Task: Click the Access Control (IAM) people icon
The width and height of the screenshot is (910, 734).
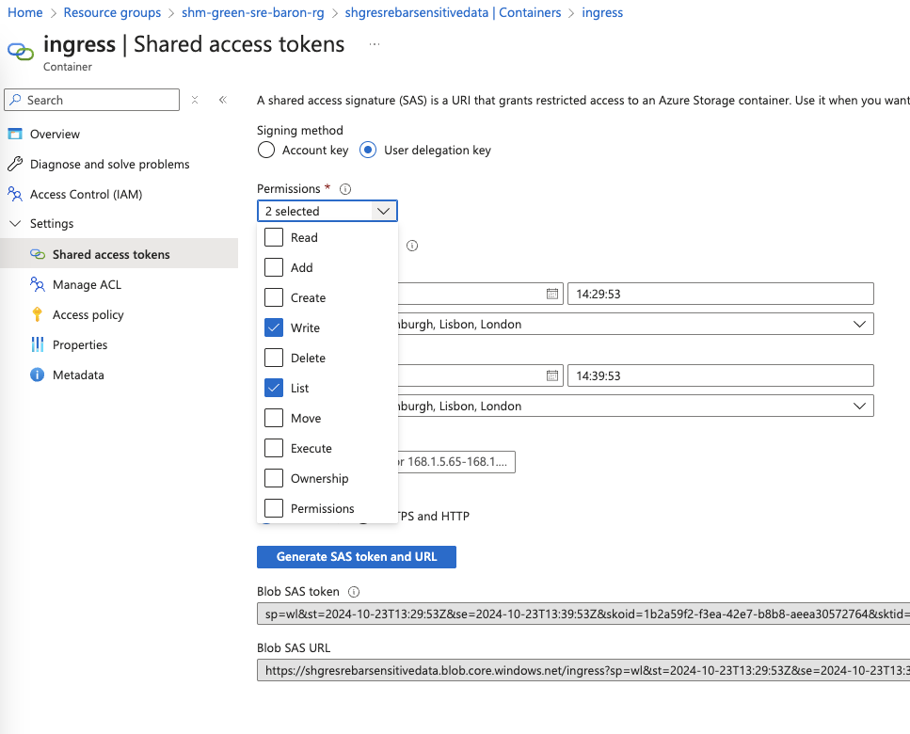Action: [15, 195]
